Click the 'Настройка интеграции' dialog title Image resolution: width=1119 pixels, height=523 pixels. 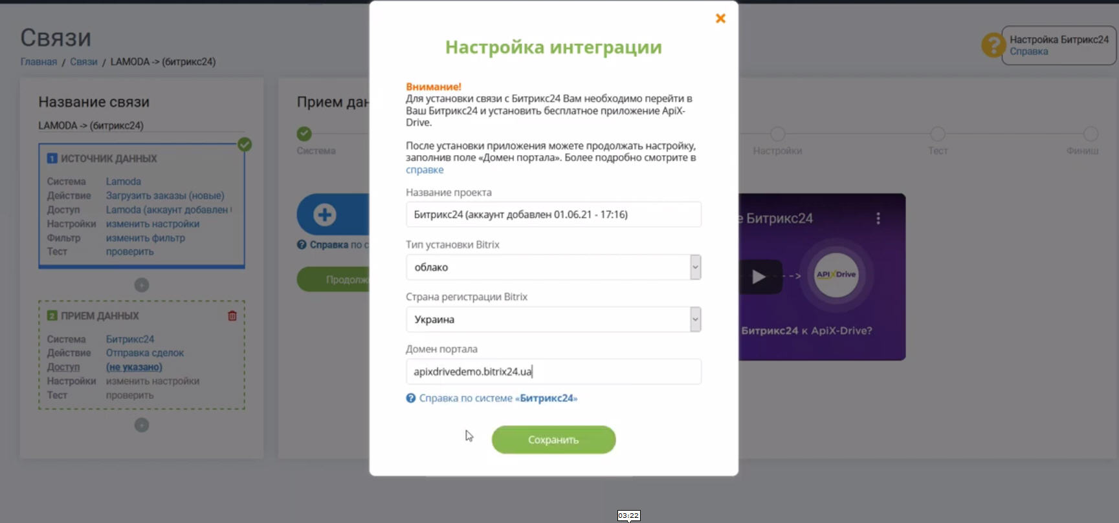click(x=553, y=47)
